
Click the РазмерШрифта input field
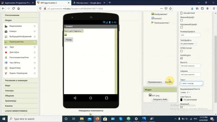190,35
